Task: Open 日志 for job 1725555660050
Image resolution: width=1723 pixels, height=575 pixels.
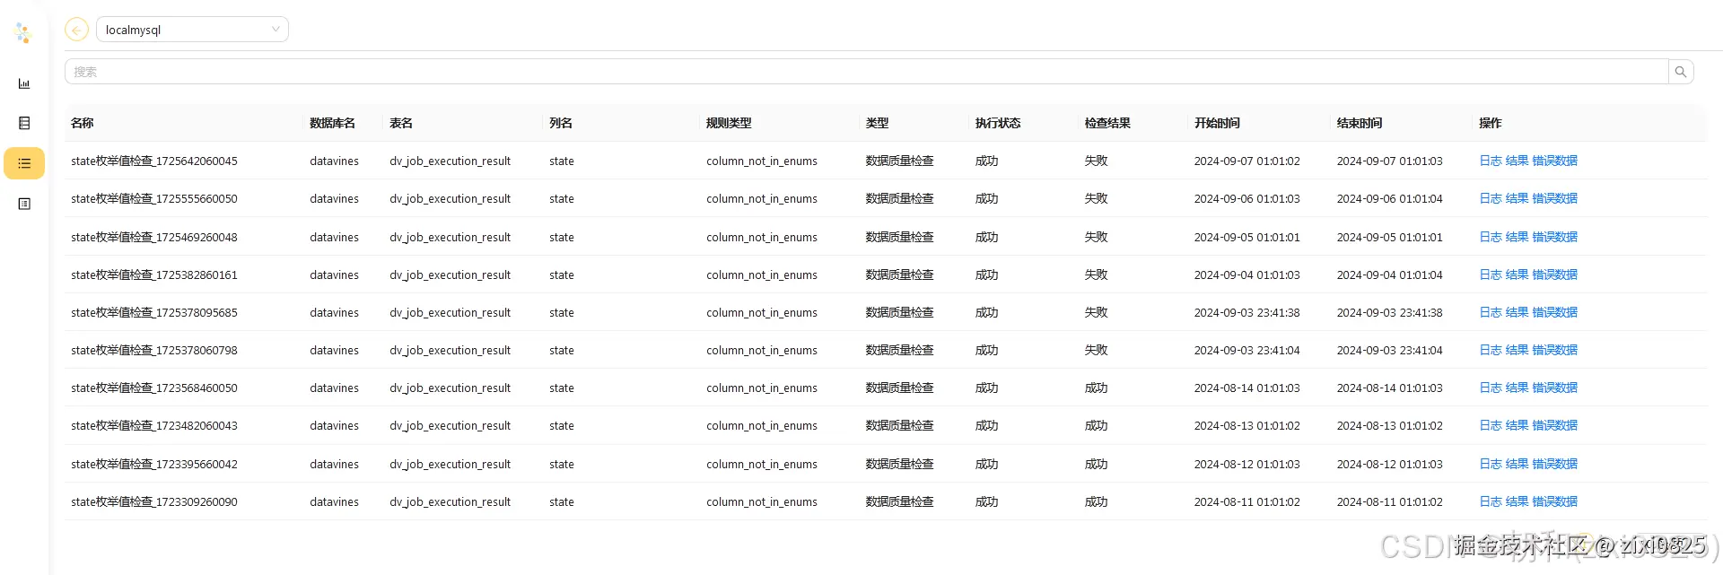Action: pos(1491,198)
